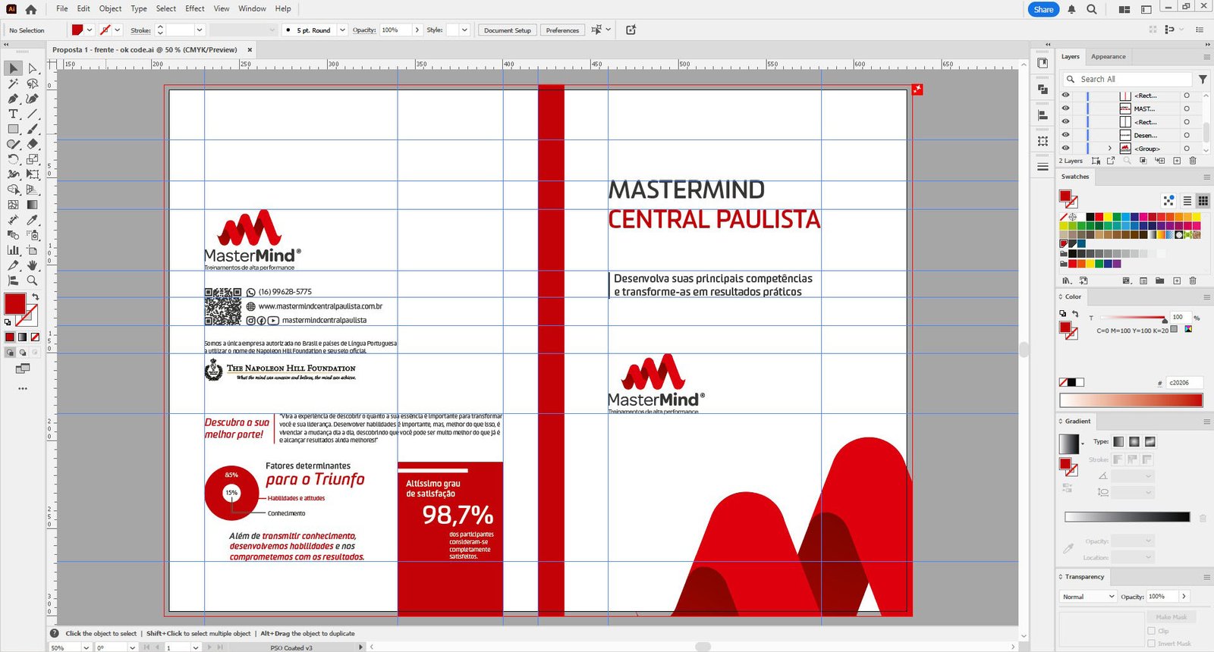Hide the MAST... text layer
Viewport: 1214px width, 652px height.
(x=1065, y=108)
